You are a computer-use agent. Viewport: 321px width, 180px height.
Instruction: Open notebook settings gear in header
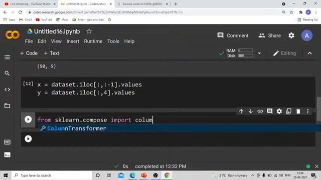[x=291, y=35]
